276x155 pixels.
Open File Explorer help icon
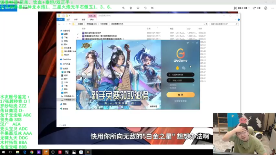click(x=239, y=20)
